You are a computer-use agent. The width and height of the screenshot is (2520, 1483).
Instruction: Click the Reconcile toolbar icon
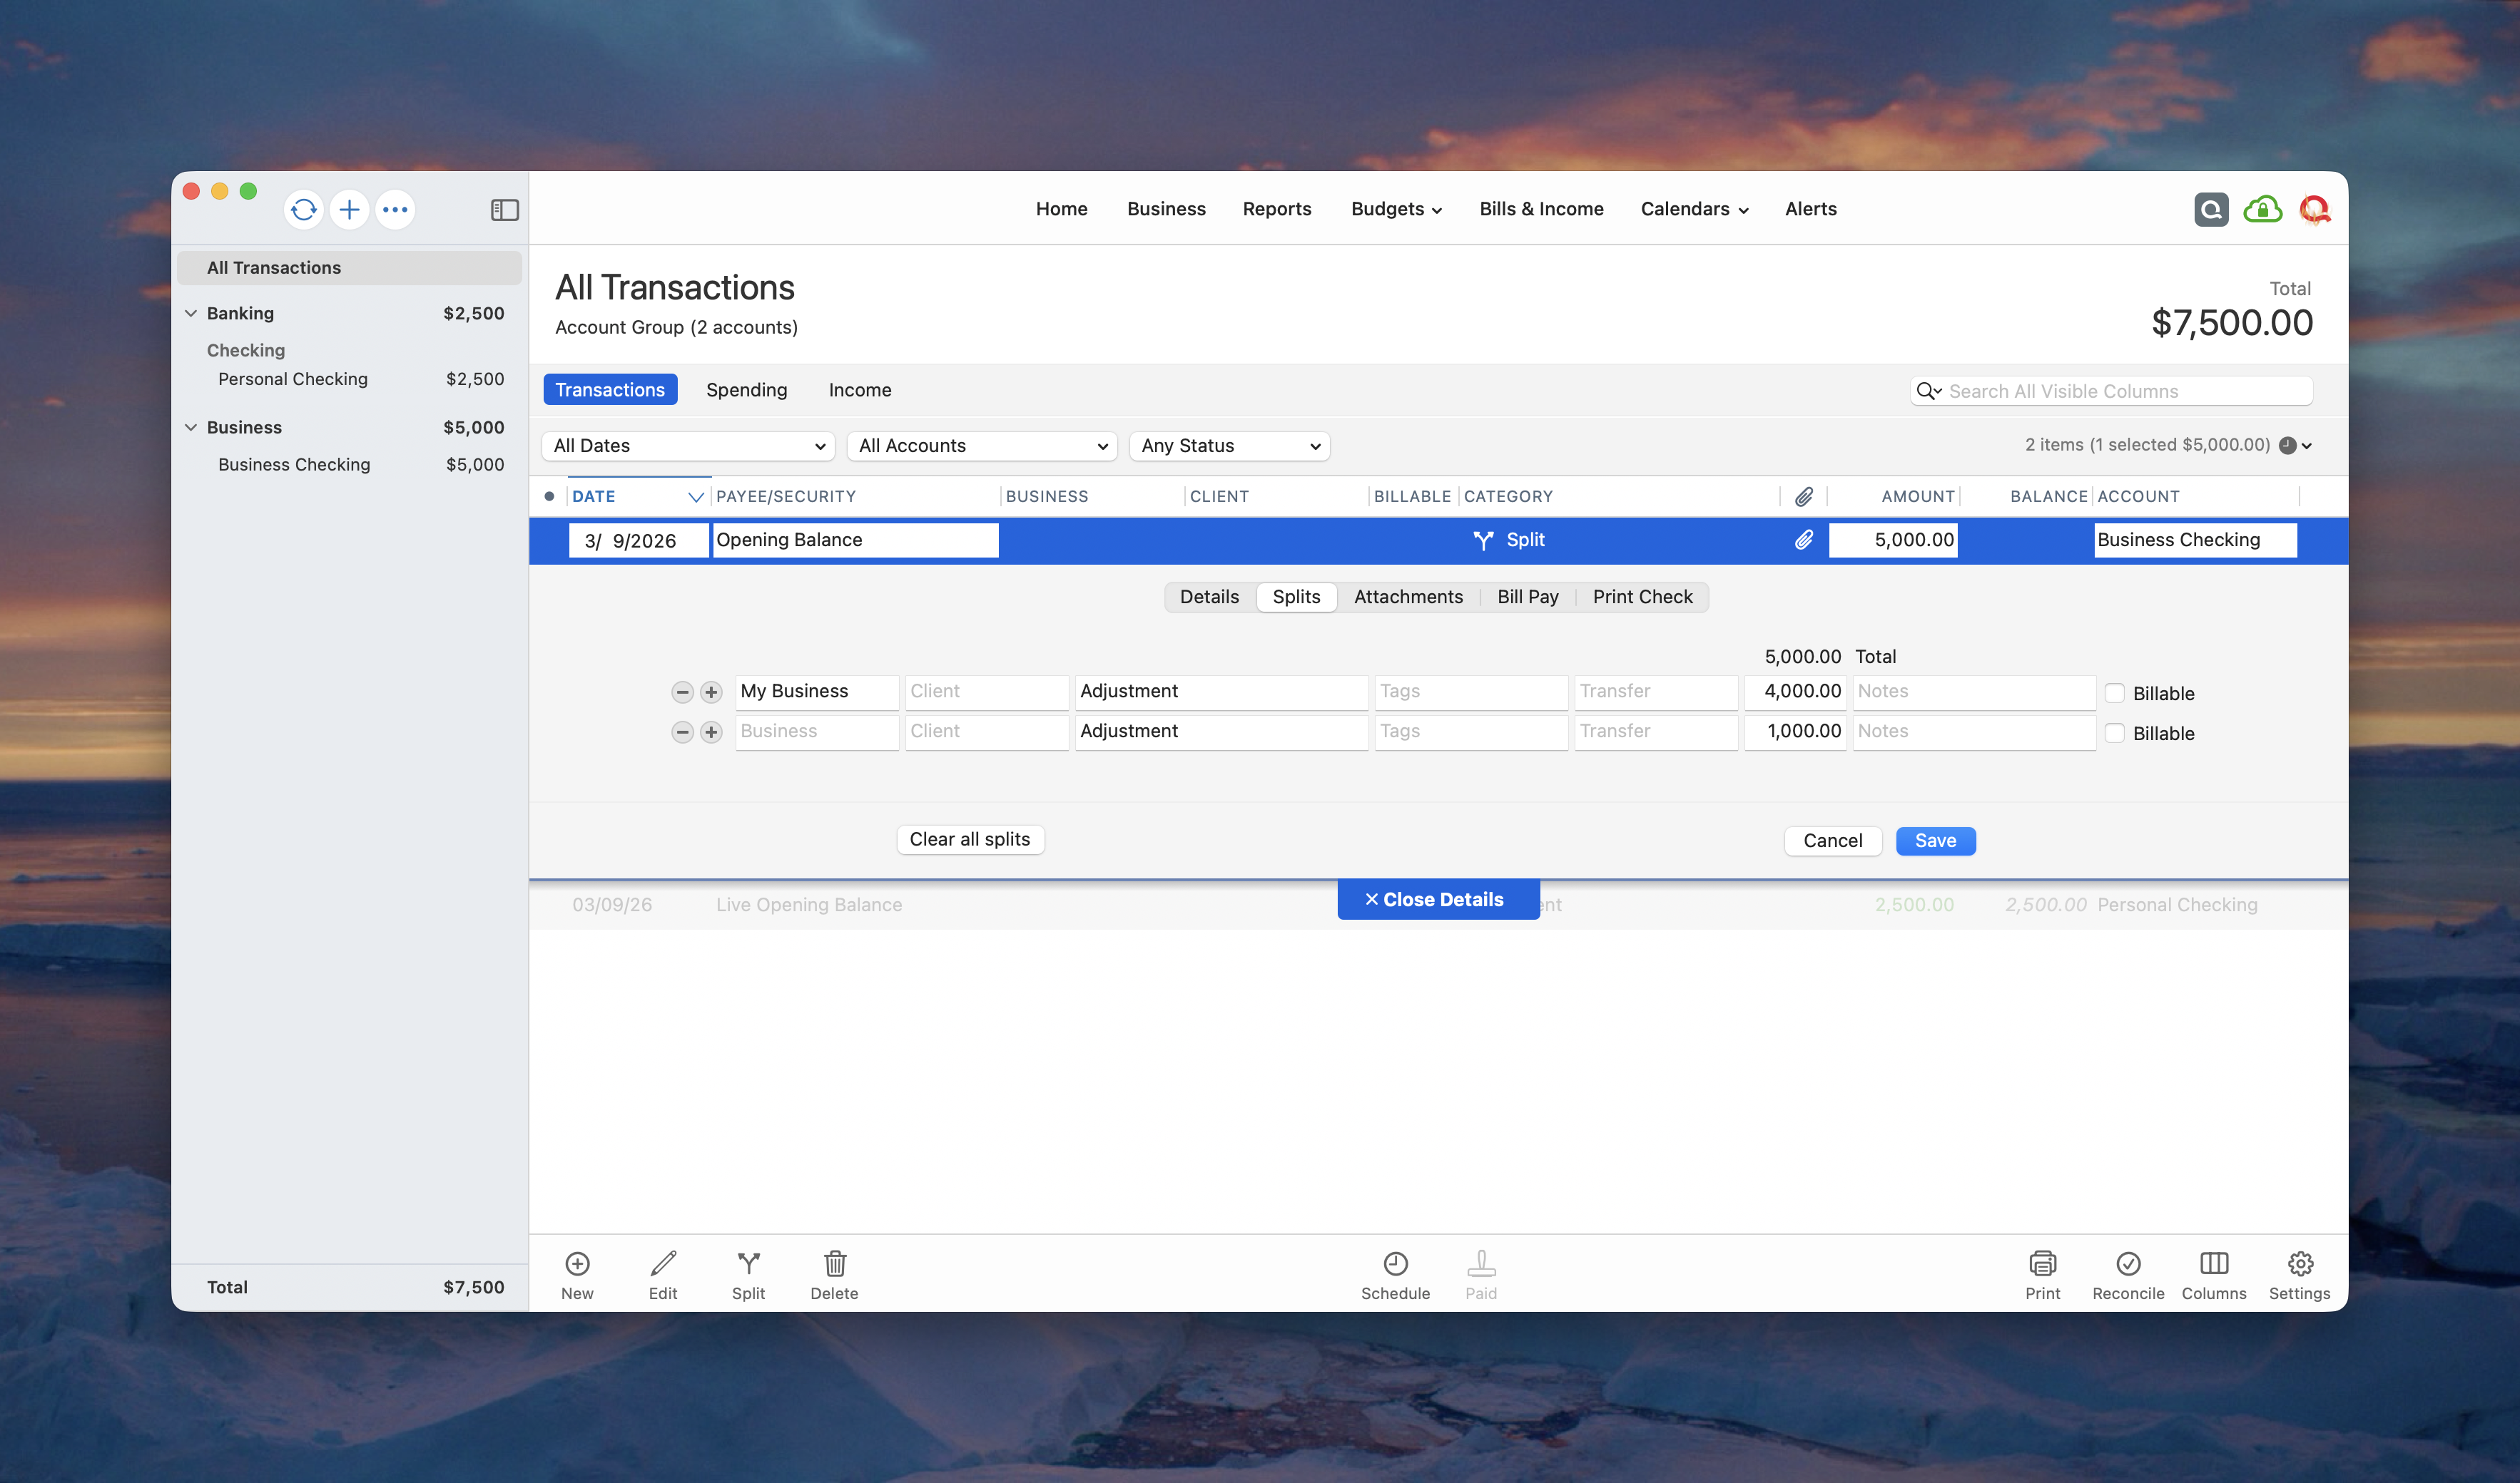tap(2127, 1264)
